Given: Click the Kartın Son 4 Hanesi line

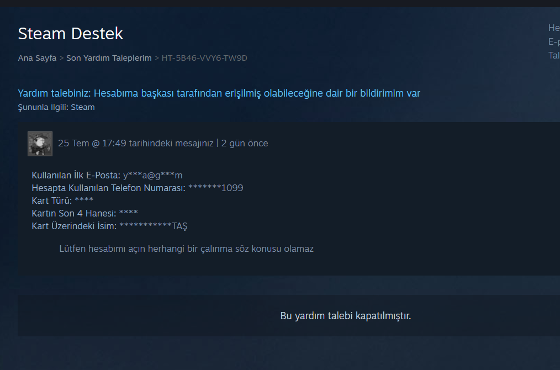Looking at the screenshot, I should click(x=84, y=213).
